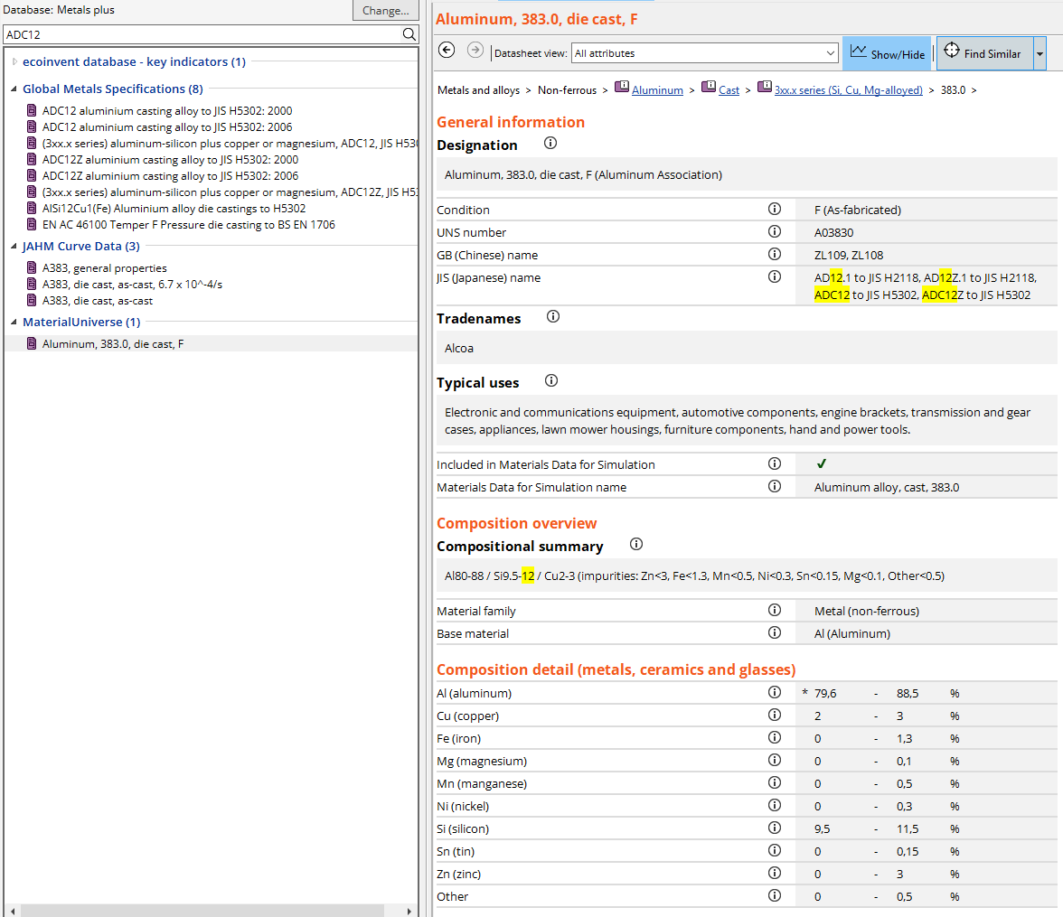Screen dimensions: 1063x917
Task: Click info icon for UNS number
Action: pos(774,232)
